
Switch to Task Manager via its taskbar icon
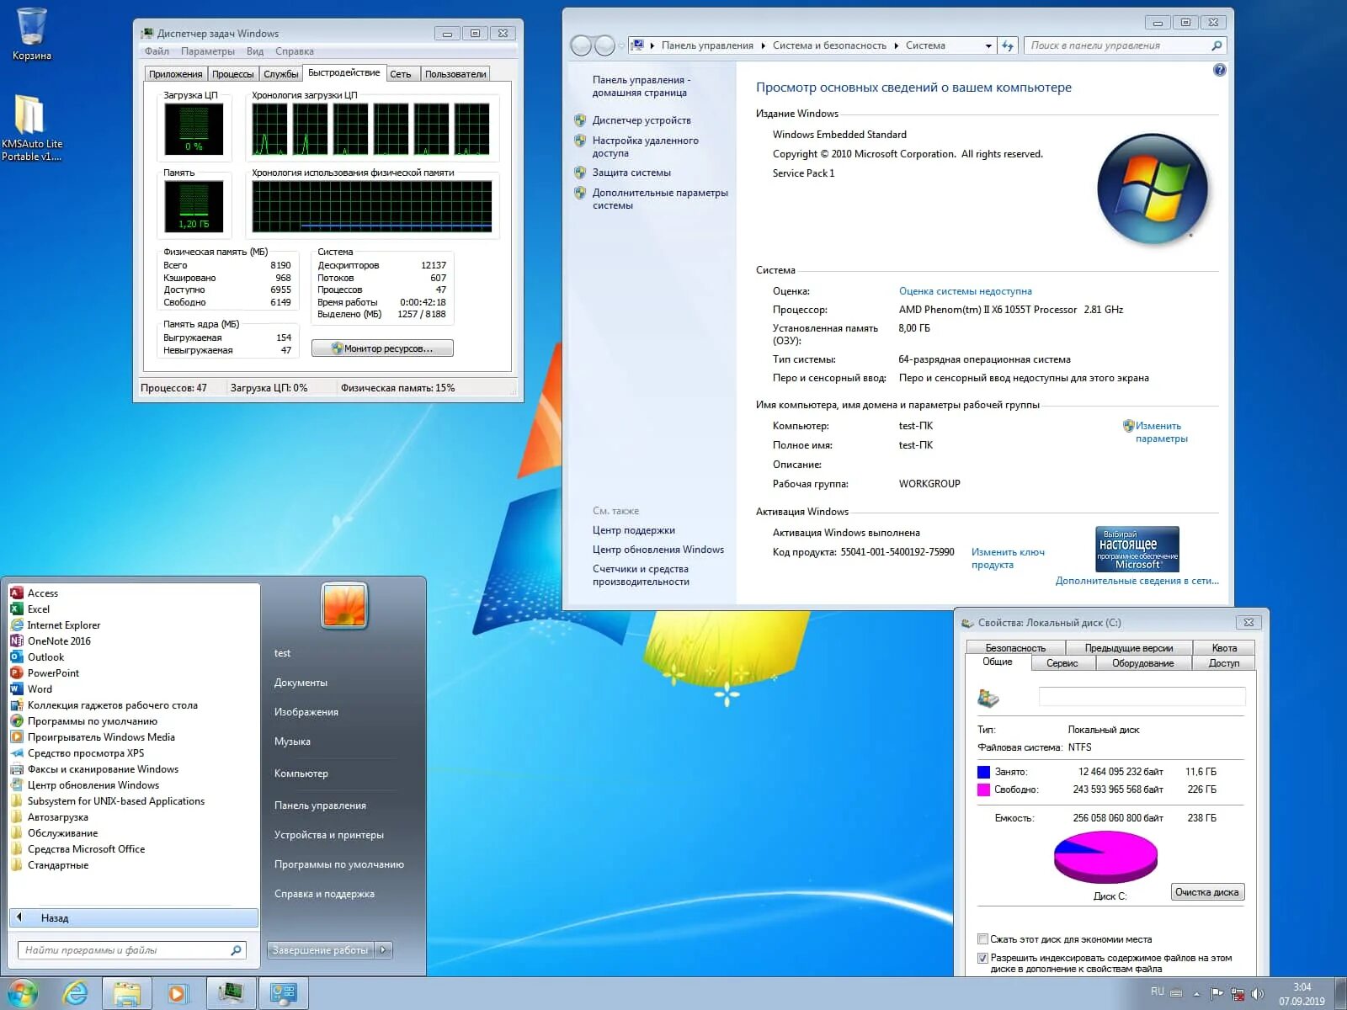coord(232,993)
